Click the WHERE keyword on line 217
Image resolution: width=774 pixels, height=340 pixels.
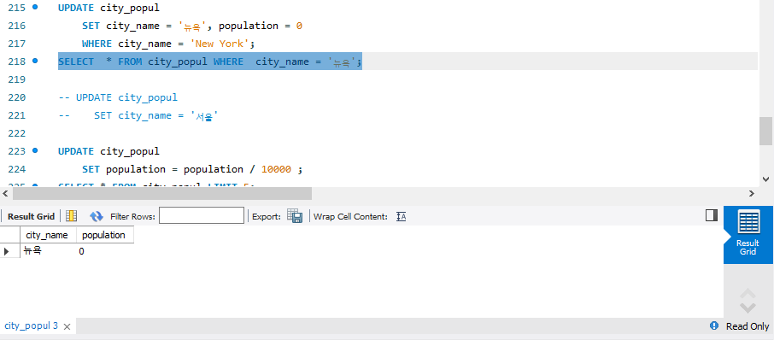pyautogui.click(x=97, y=44)
